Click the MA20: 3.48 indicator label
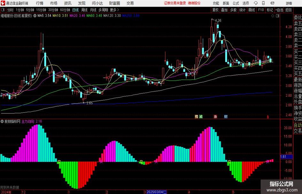 click(x=77, y=16)
